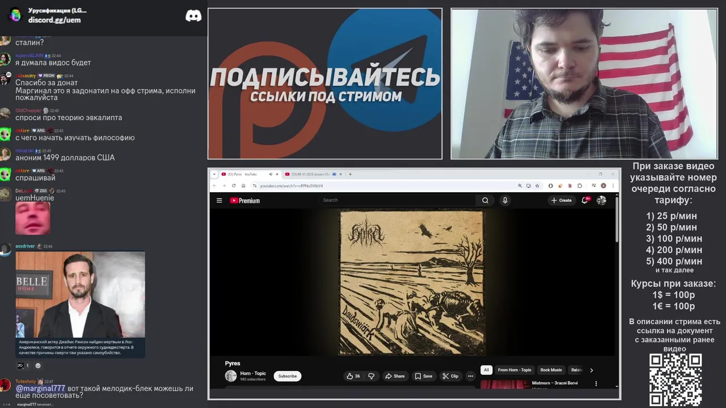Open the tab search dropdown arrow

(214, 174)
